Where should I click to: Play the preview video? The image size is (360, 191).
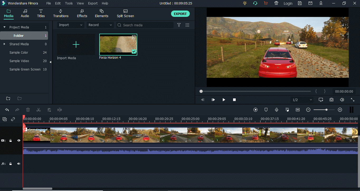point(224,100)
